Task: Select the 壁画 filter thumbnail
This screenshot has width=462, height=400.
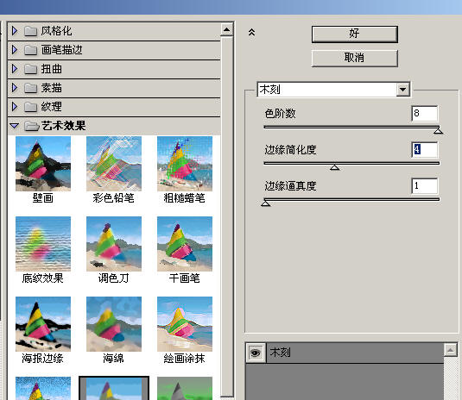Action: 43,164
